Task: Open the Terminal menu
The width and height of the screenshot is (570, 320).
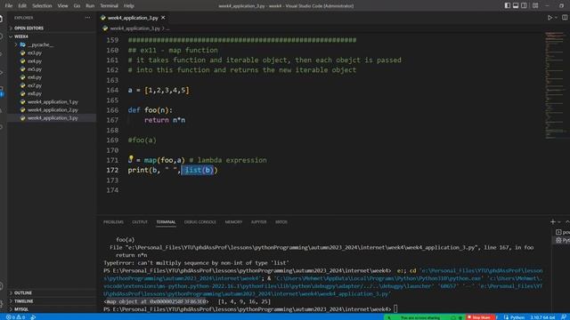Action: [109, 6]
